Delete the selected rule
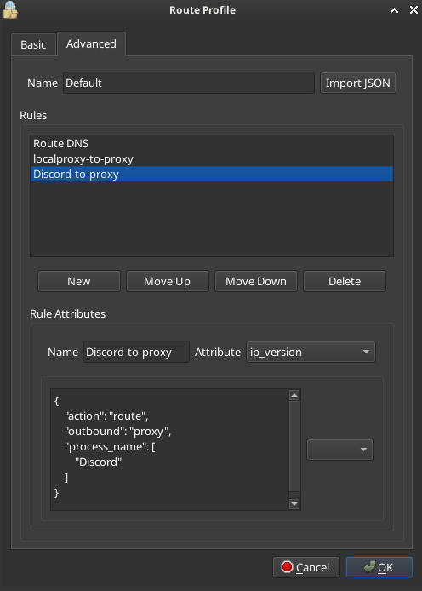422x591 pixels. tap(345, 281)
